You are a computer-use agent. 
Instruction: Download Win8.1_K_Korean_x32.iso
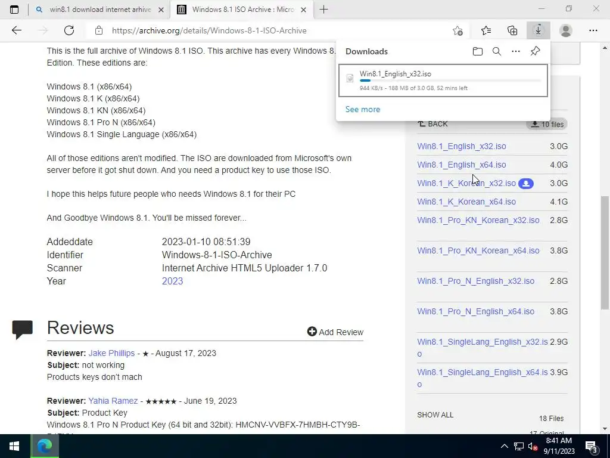click(x=466, y=183)
